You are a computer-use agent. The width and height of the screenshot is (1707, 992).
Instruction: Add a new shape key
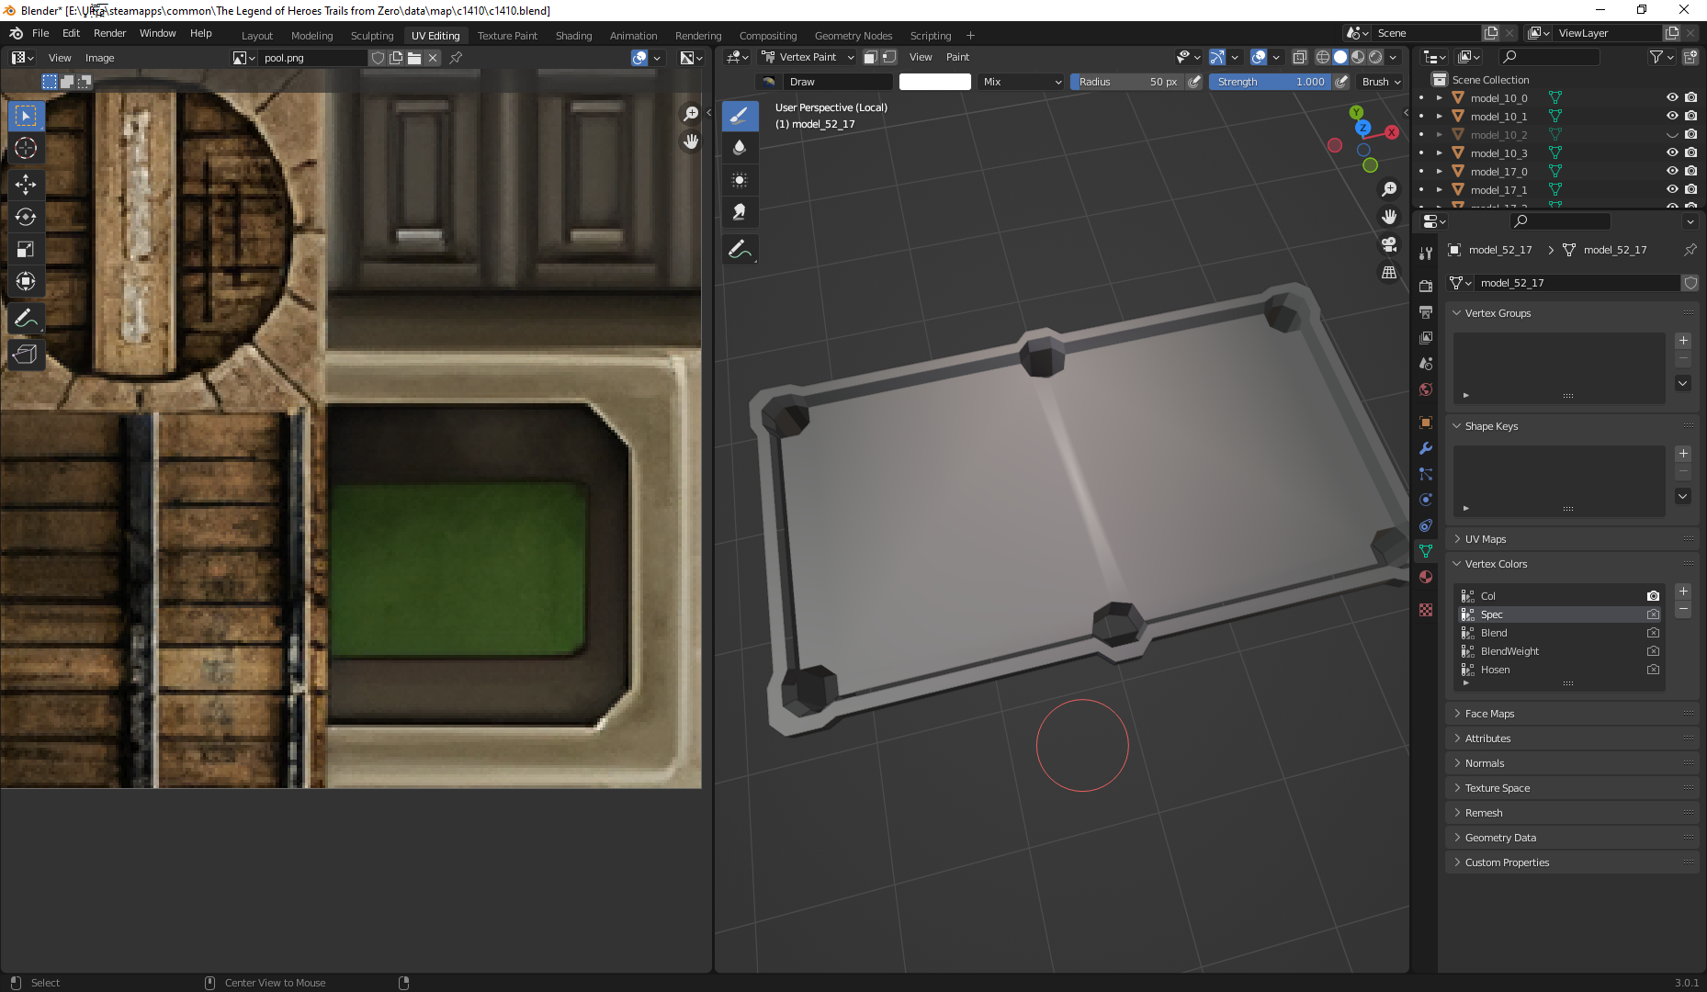click(1683, 454)
